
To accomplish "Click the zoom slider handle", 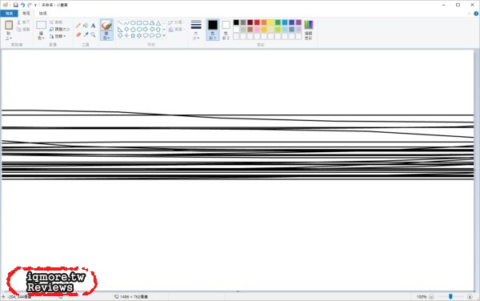I will tap(450, 296).
